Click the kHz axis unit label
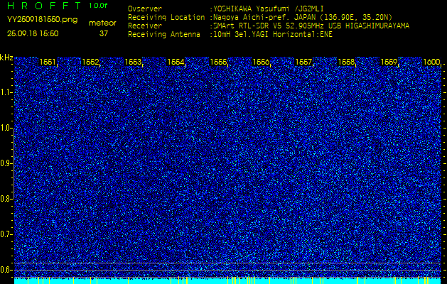The height and width of the screenshot is (284, 447). point(6,58)
